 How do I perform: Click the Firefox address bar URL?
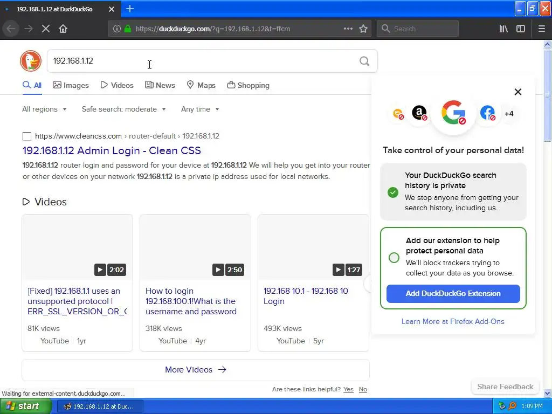[x=213, y=29]
